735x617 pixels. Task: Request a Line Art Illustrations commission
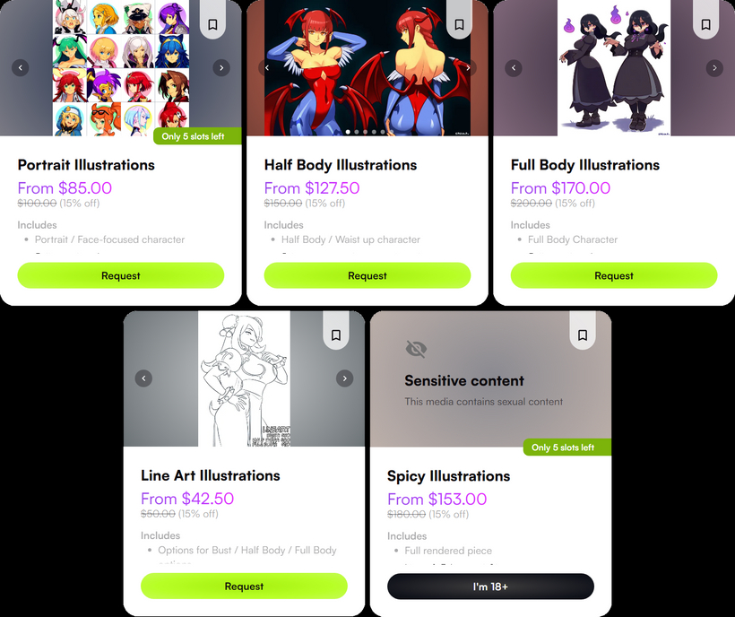coord(244,586)
